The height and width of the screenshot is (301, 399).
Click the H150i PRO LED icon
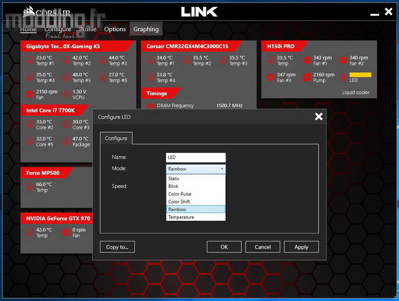343,77
